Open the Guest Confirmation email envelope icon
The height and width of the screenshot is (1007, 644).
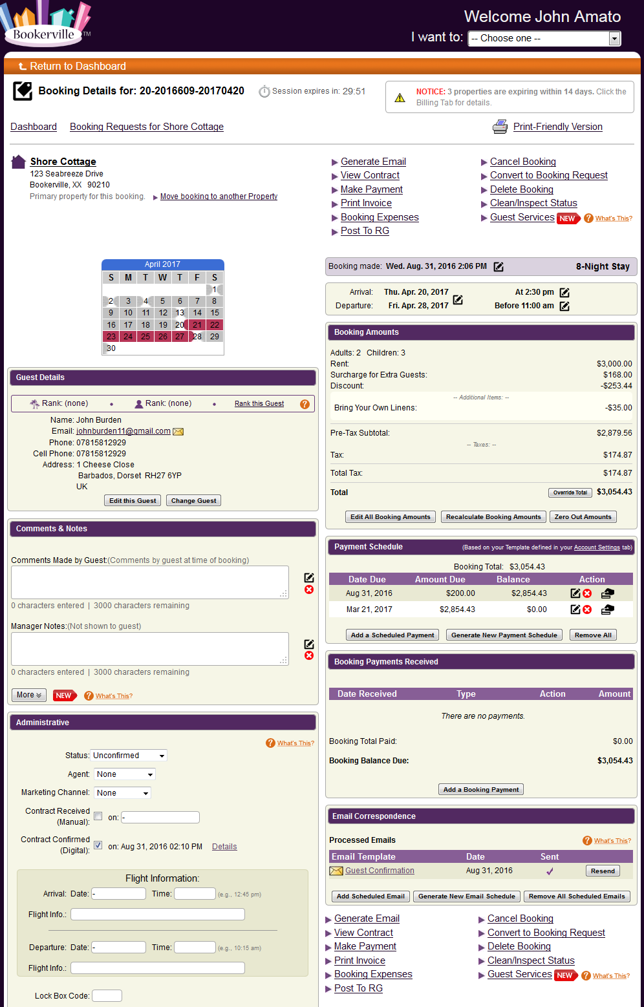coord(336,871)
